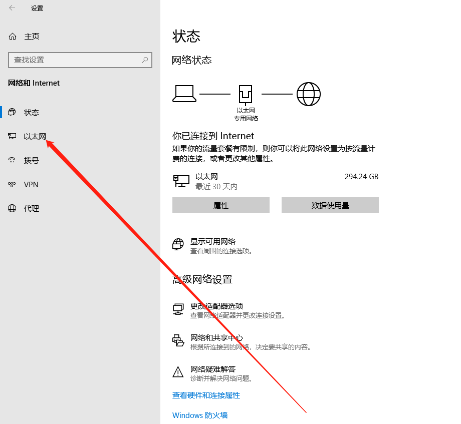This screenshot has width=461, height=424.
Task: Open 显示可用网络
Action: click(213, 241)
